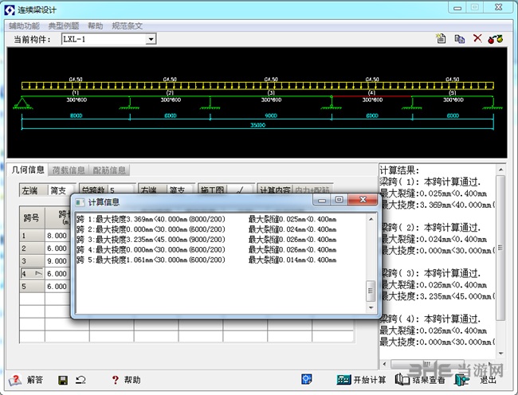Click the 计算信息 dialog title icon
Screen dimensions: 518x395
click(x=80, y=202)
